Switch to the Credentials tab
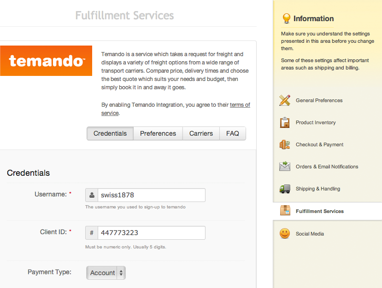 coord(110,133)
